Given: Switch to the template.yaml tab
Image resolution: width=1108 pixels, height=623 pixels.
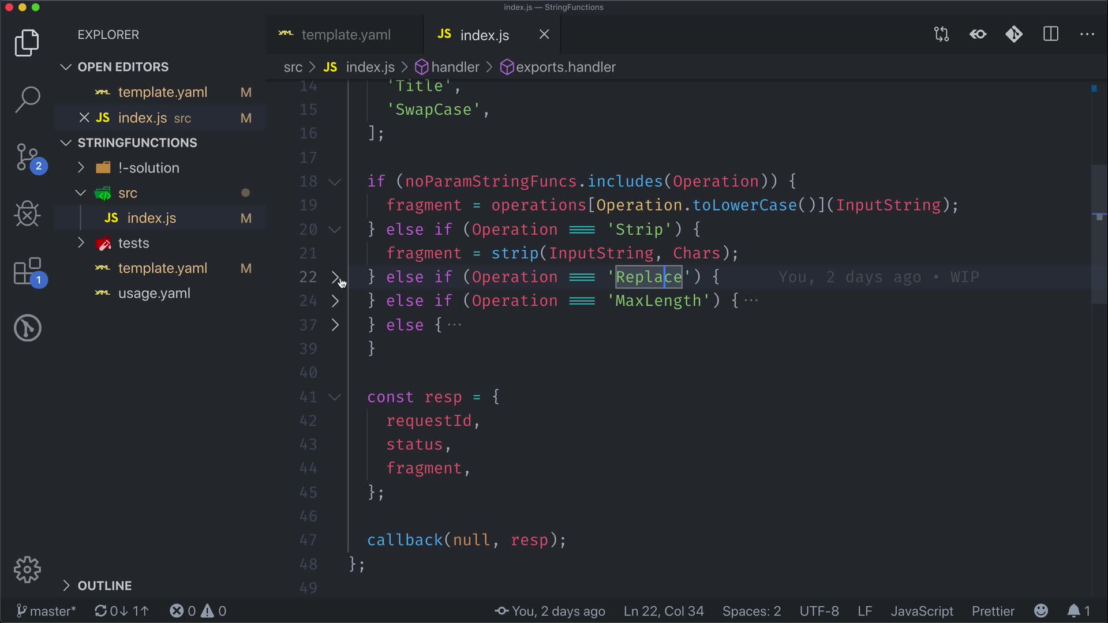Looking at the screenshot, I should pos(345,35).
